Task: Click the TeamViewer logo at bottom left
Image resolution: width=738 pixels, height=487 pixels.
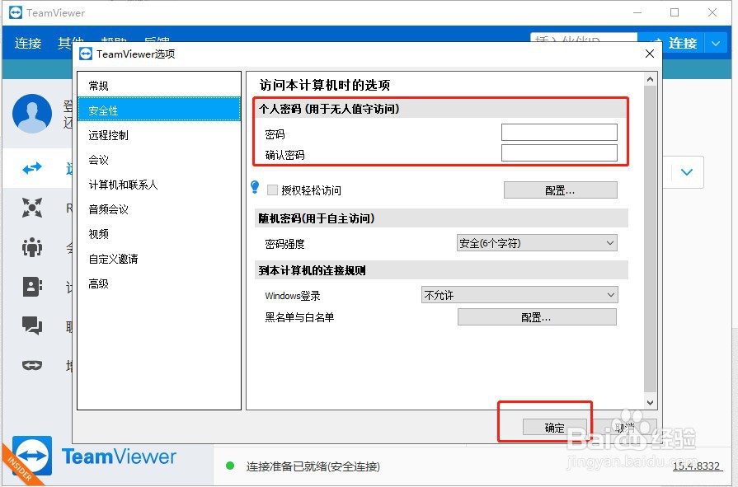Action: (x=118, y=456)
